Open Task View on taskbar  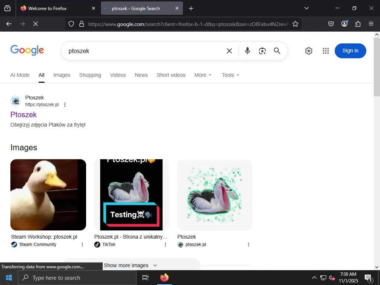coord(145,278)
